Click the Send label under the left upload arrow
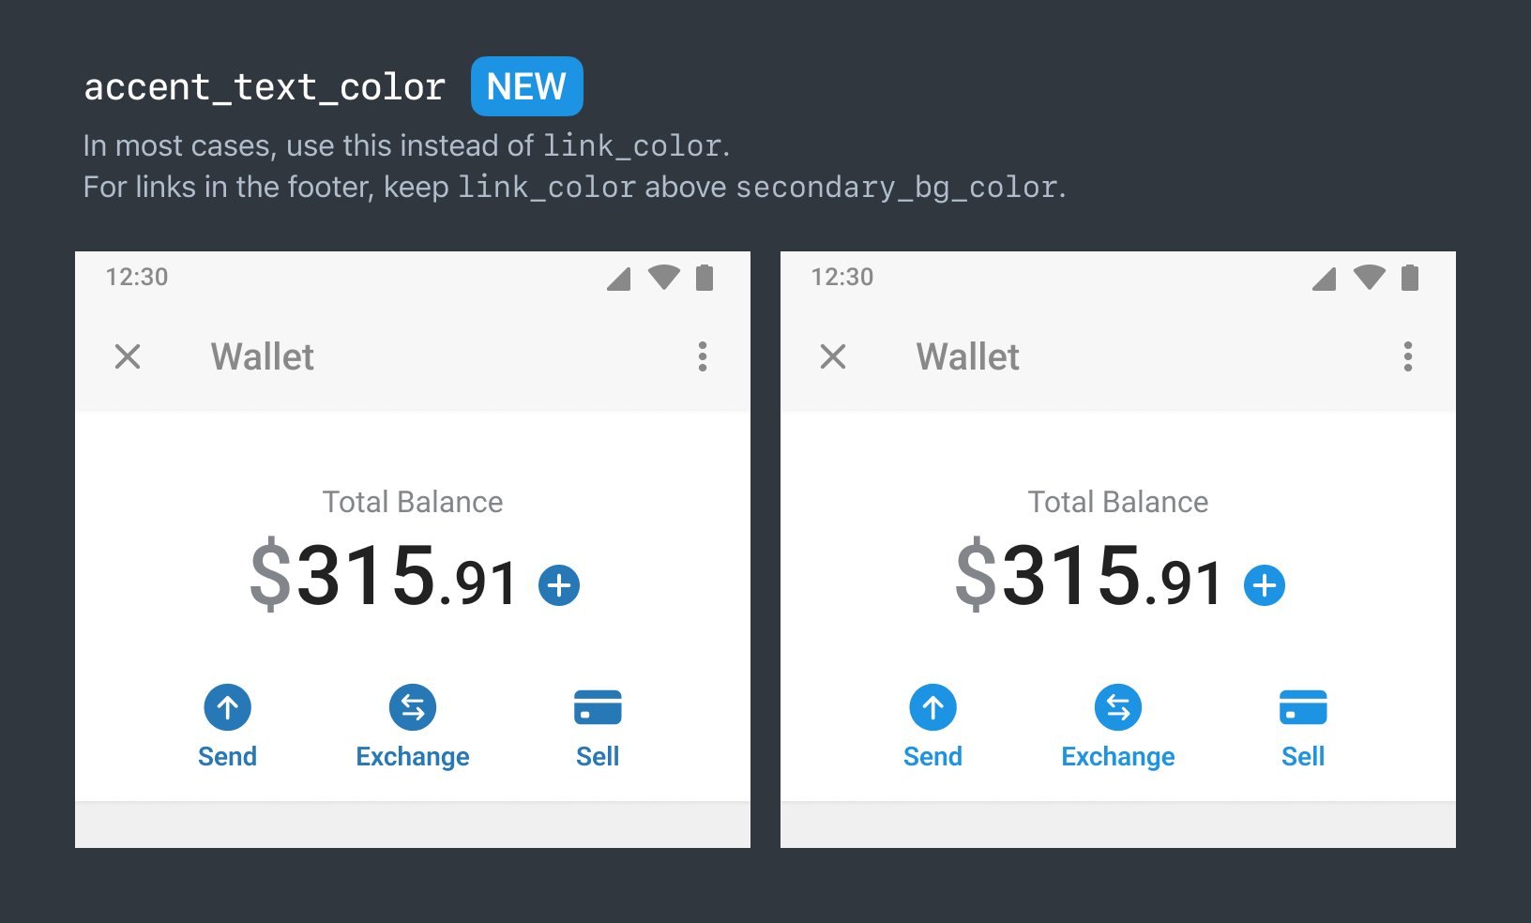Image resolution: width=1531 pixels, height=923 pixels. (227, 757)
